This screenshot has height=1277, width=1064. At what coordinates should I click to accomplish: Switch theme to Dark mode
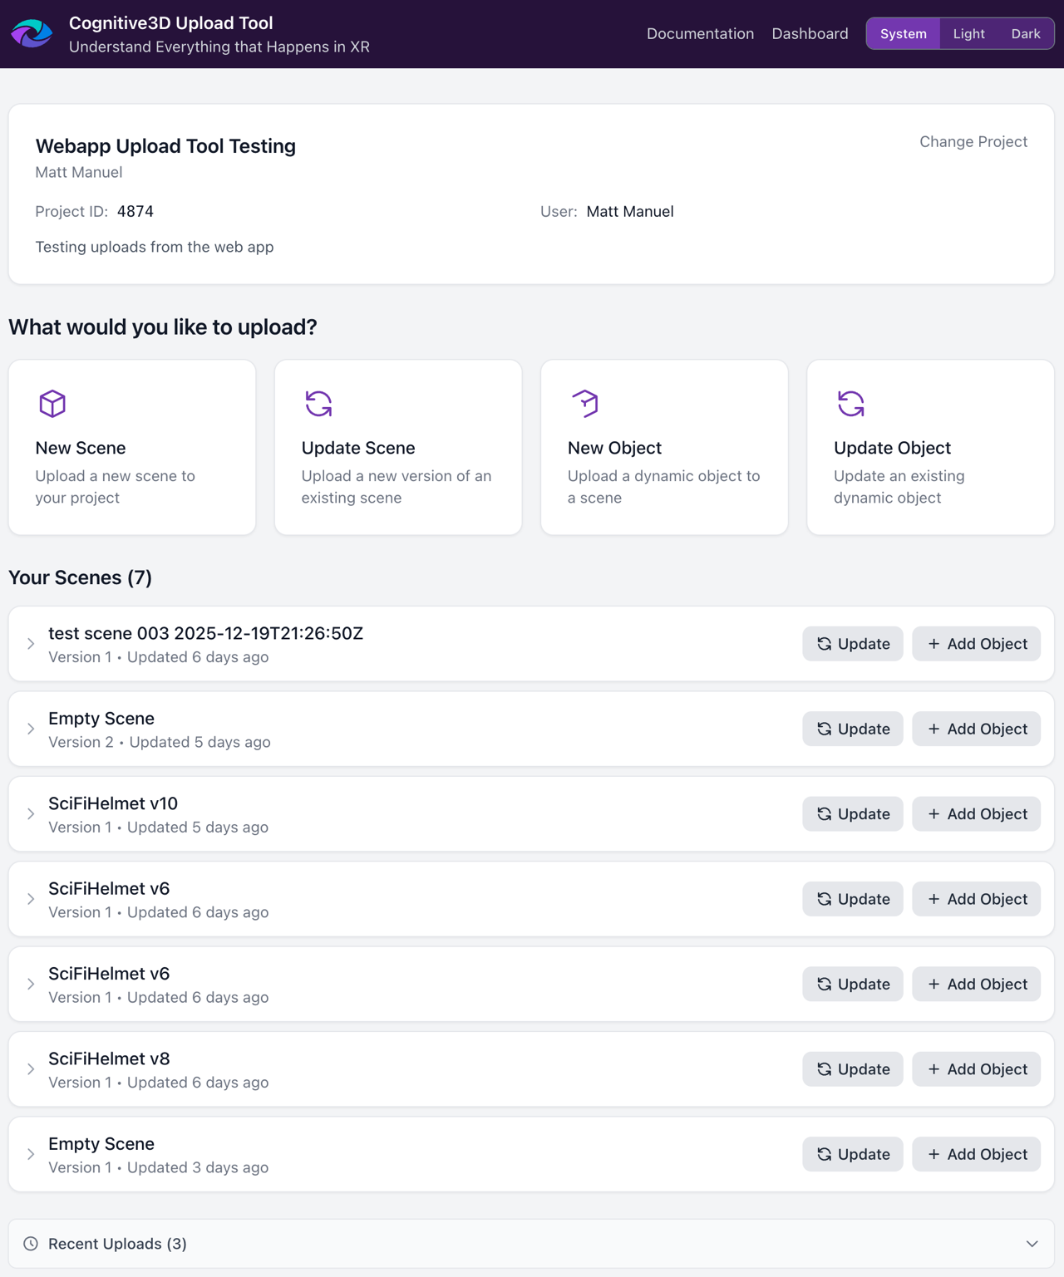pos(1025,34)
